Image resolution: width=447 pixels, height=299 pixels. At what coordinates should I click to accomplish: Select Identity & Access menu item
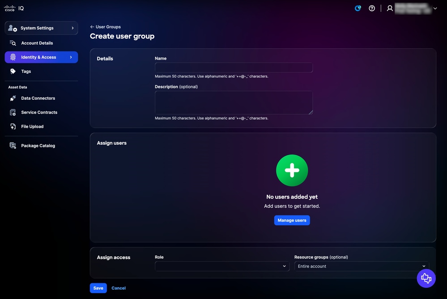(x=41, y=57)
